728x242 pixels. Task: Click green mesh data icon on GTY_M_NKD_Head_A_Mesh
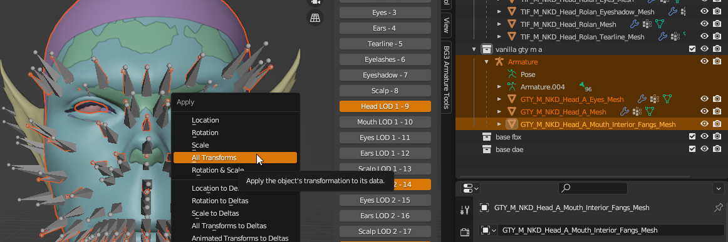tap(650, 111)
